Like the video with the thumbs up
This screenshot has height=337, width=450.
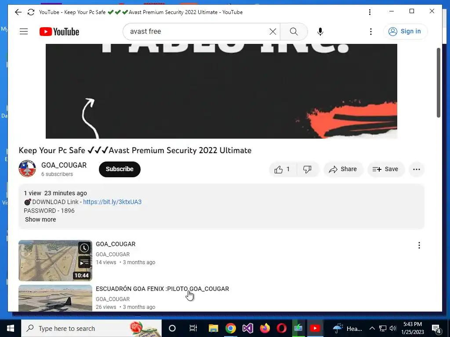pos(283,169)
